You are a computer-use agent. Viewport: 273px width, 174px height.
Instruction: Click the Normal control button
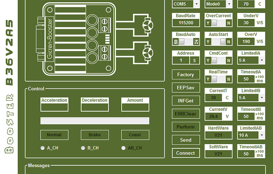pos(54,135)
